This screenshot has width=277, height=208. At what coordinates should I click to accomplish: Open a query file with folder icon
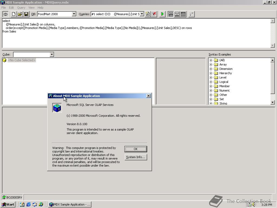(20, 14)
